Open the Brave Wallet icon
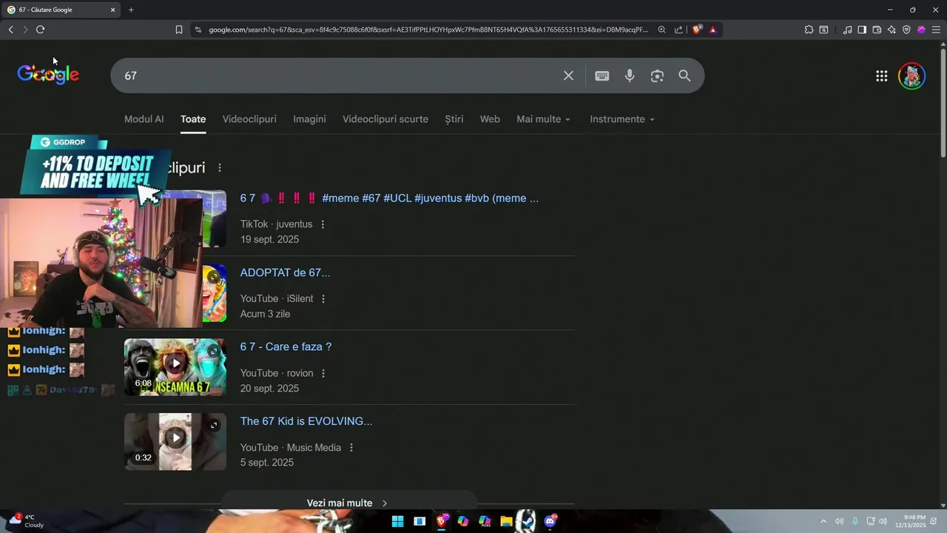This screenshot has height=533, width=947. (x=877, y=30)
